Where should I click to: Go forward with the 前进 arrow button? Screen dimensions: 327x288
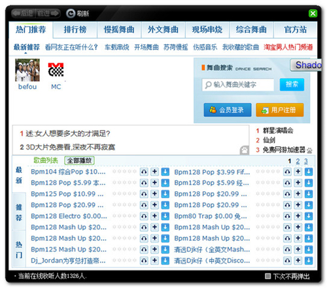(48, 13)
